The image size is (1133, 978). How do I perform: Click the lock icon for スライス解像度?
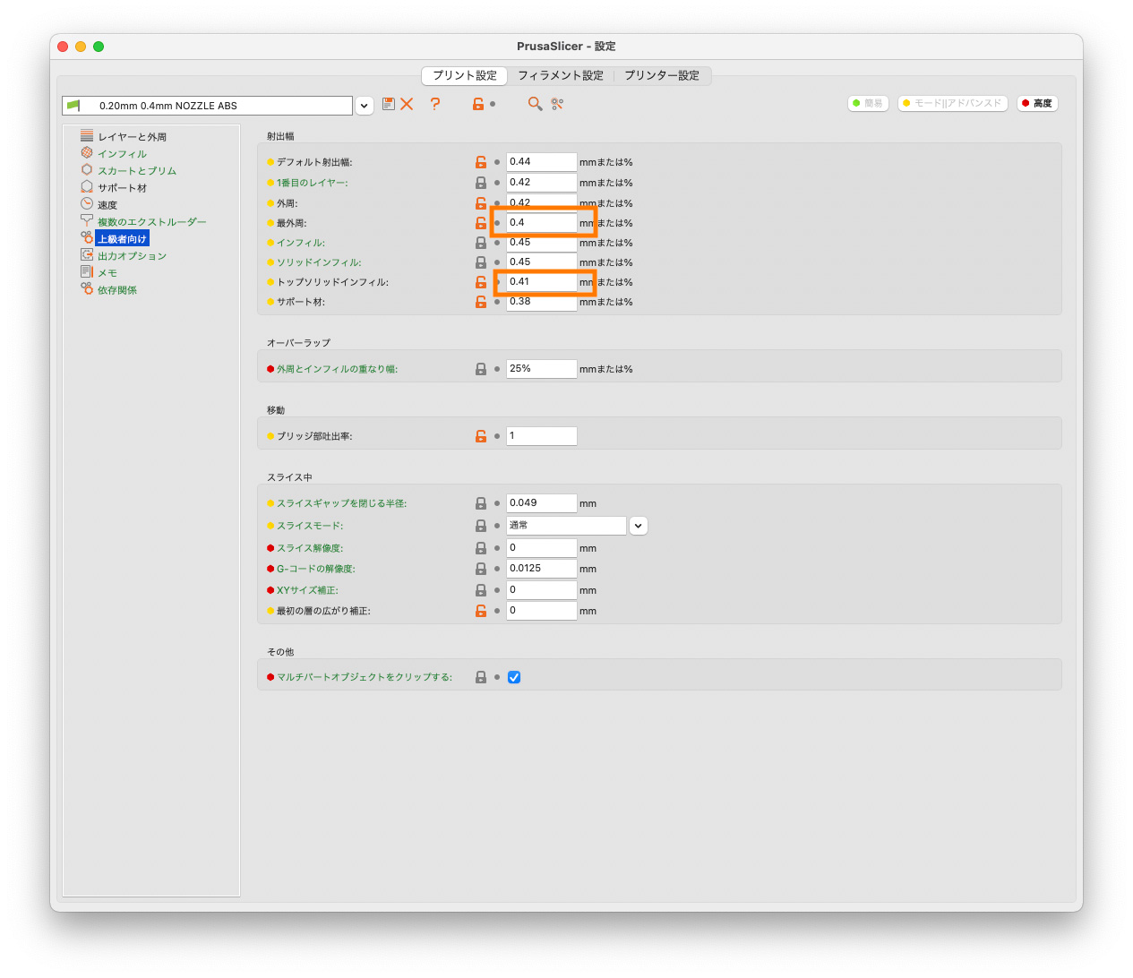[481, 548]
